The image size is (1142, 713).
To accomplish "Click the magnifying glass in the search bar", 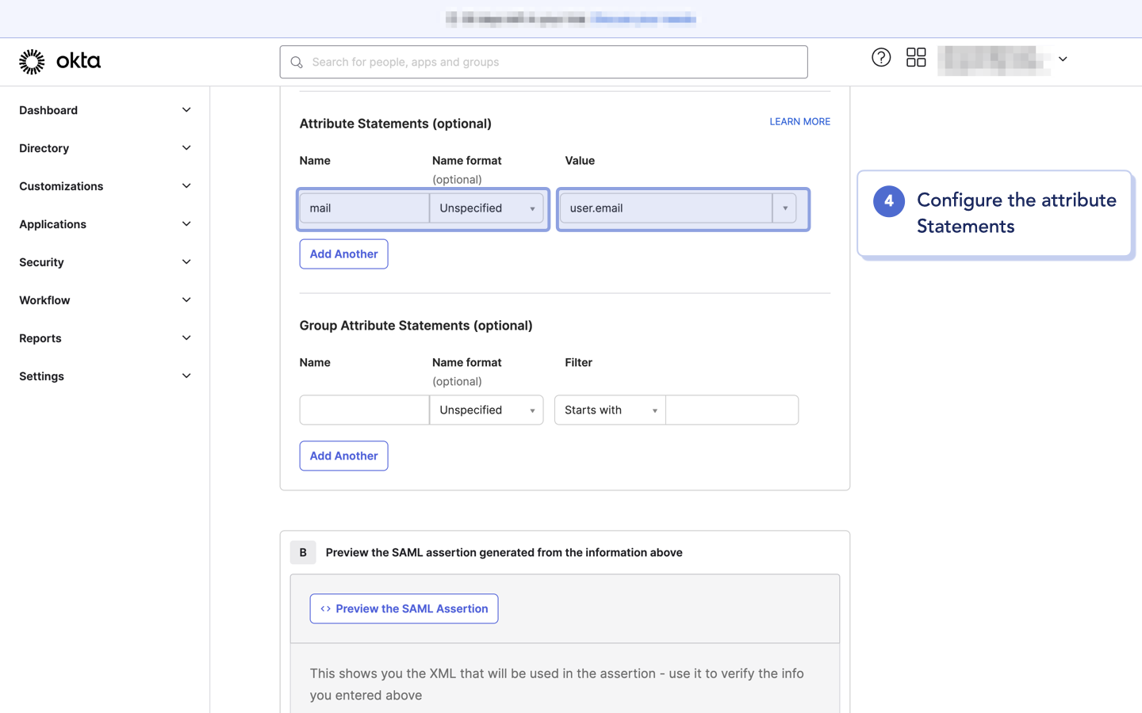I will [296, 61].
